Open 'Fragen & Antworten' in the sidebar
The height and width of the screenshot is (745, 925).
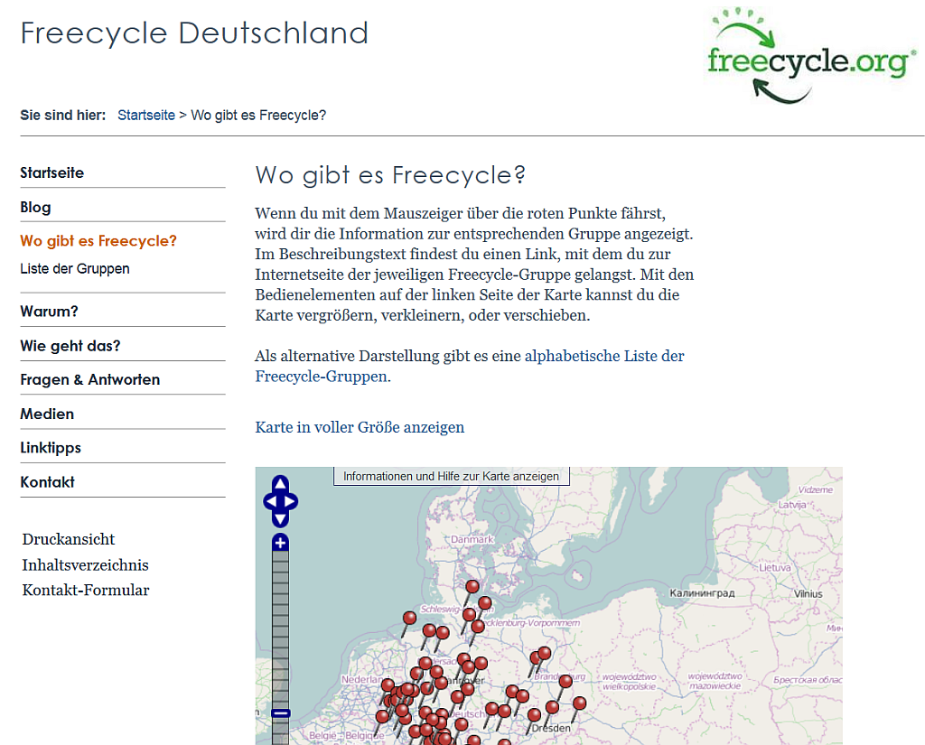90,379
